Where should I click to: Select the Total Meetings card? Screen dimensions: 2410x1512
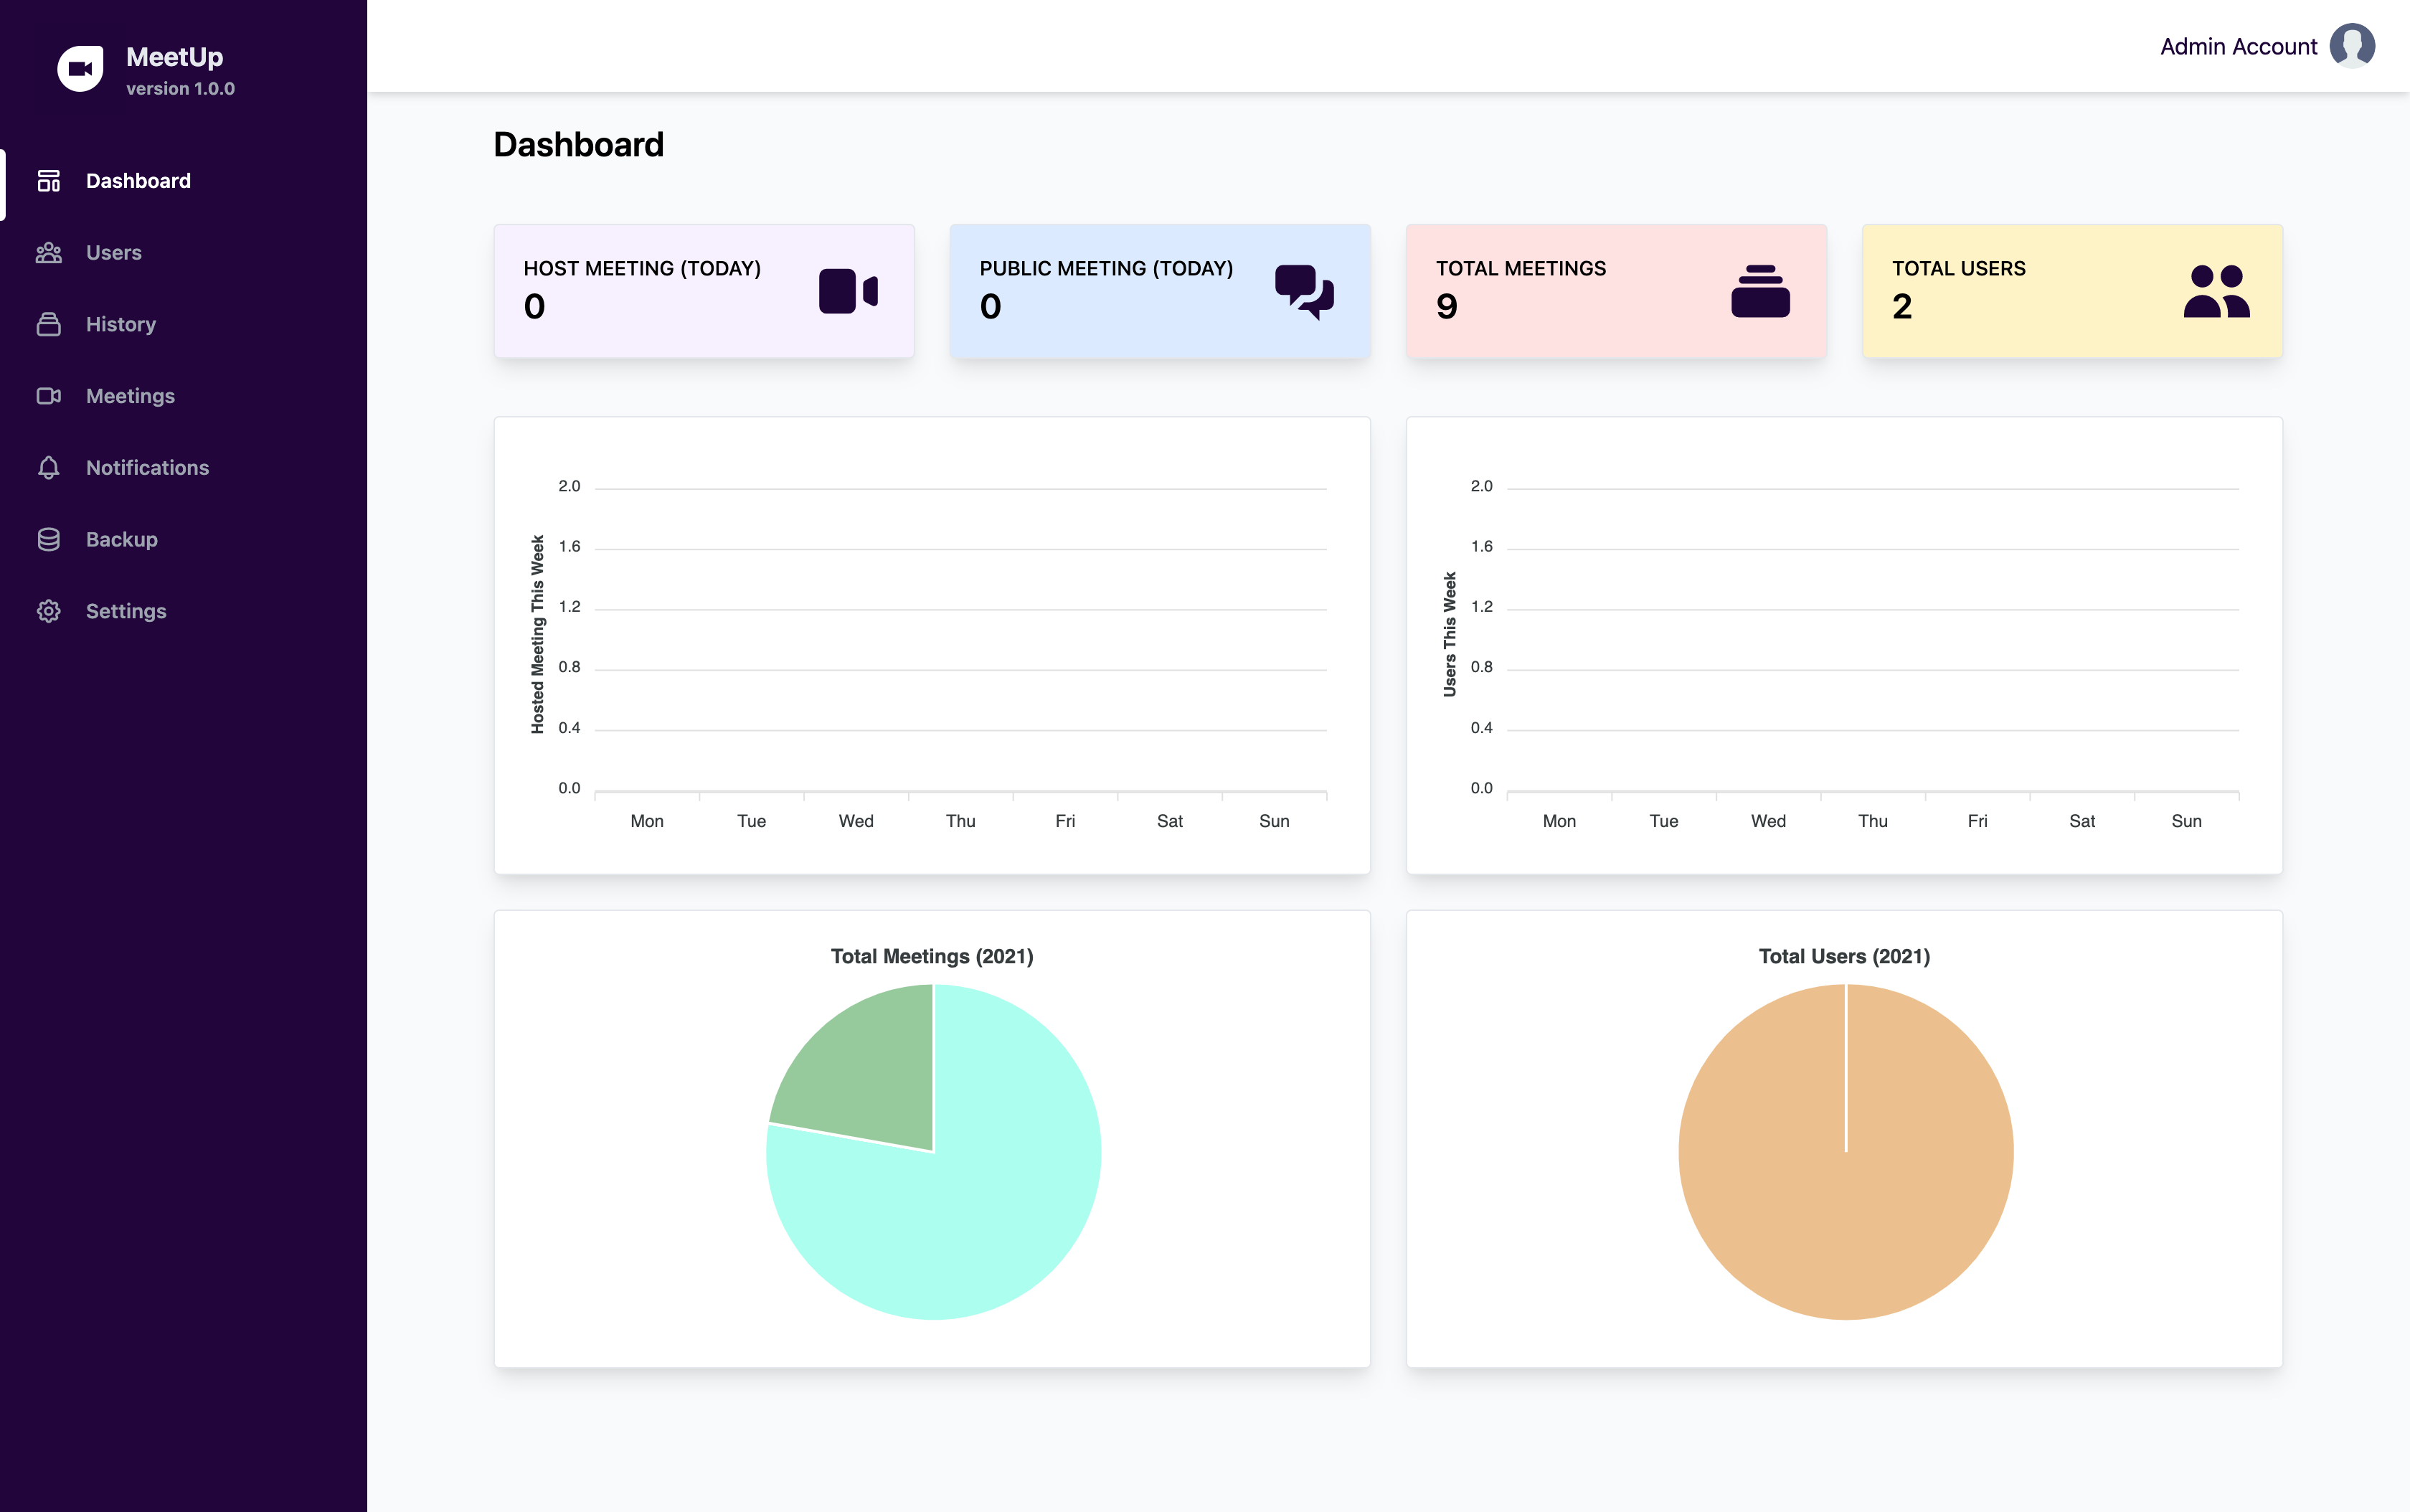pos(1616,291)
